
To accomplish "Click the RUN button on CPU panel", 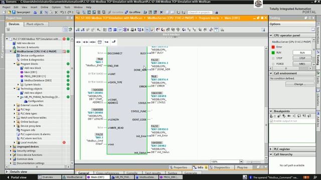I will tap(302, 52).
